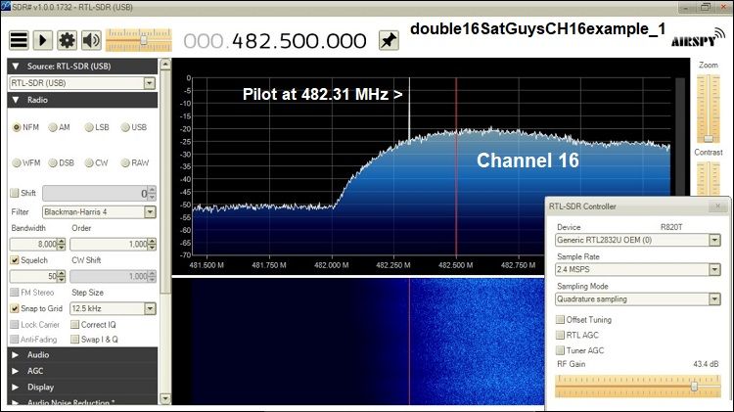Enable the Tuner AGC checkbox
The height and width of the screenshot is (412, 734).
560,349
